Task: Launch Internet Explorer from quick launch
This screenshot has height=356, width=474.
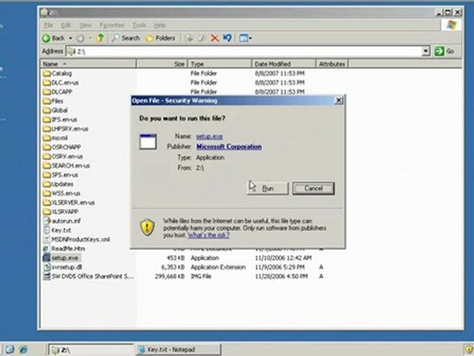Action: pyautogui.click(x=23, y=350)
